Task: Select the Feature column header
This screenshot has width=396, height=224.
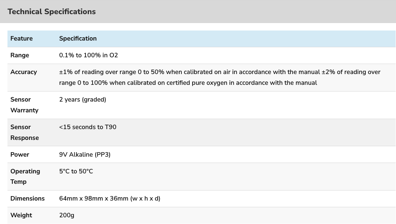Action: [22, 38]
